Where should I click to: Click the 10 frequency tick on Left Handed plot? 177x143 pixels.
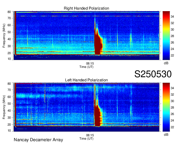coord(9,131)
